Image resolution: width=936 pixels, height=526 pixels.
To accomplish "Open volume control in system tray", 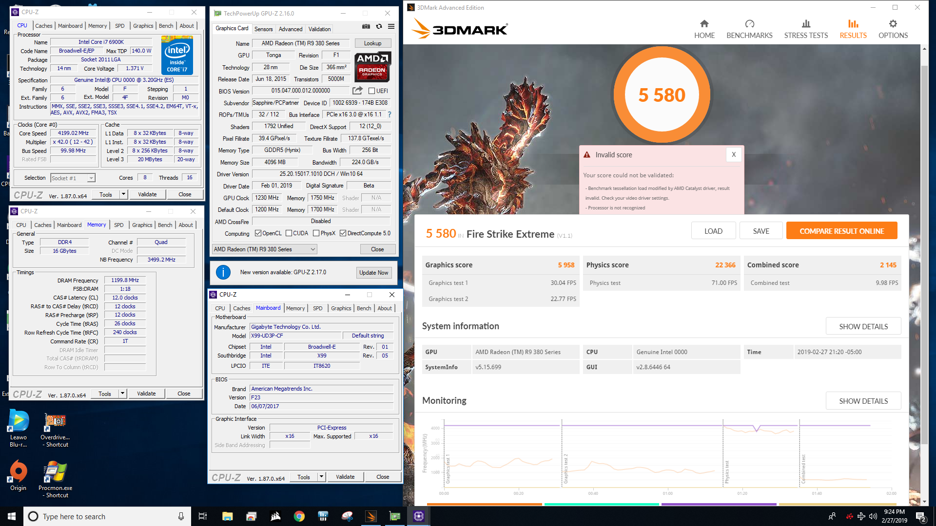I will tap(873, 517).
